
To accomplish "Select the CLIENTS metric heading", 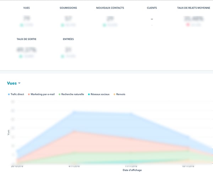I will (x=152, y=8).
